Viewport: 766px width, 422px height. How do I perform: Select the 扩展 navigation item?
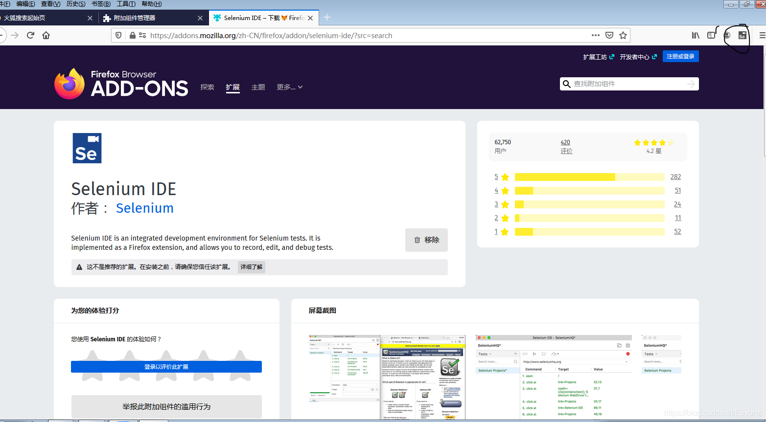[233, 87]
